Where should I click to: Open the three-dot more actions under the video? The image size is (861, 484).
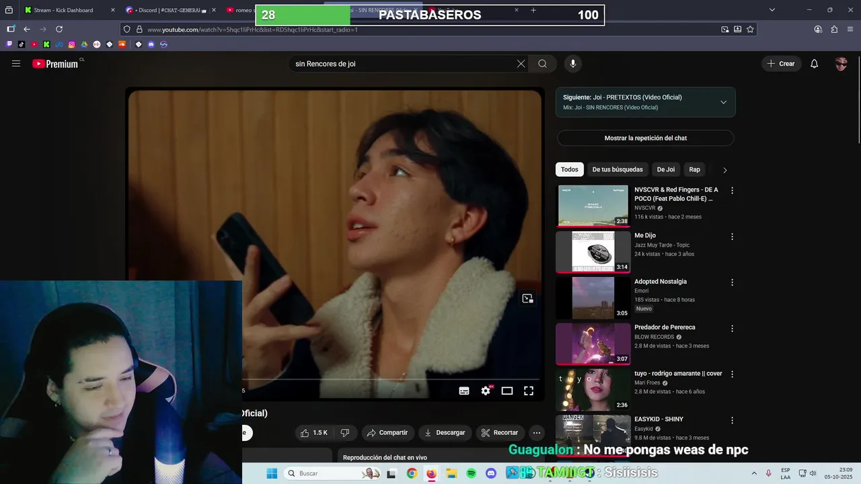(536, 433)
